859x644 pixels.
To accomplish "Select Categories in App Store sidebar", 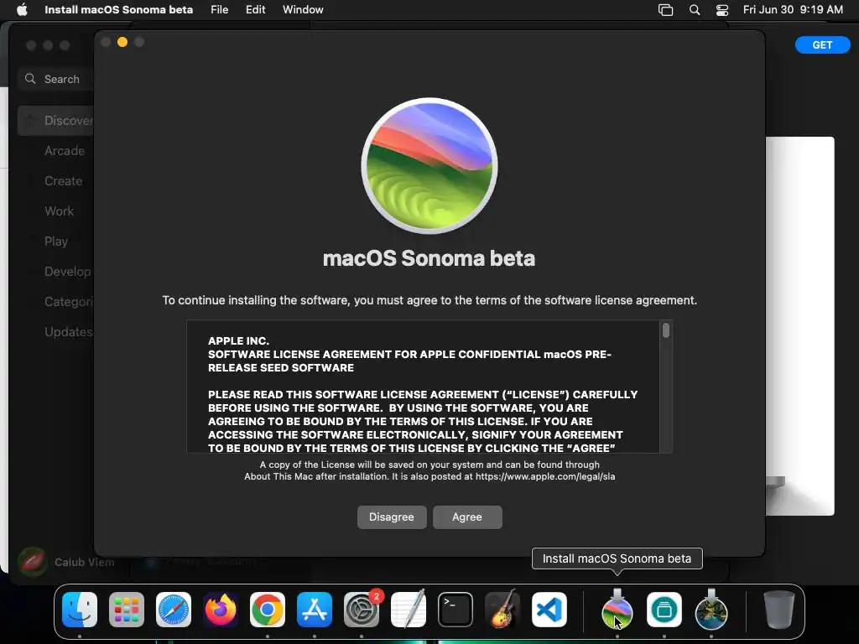I will click(x=69, y=301).
